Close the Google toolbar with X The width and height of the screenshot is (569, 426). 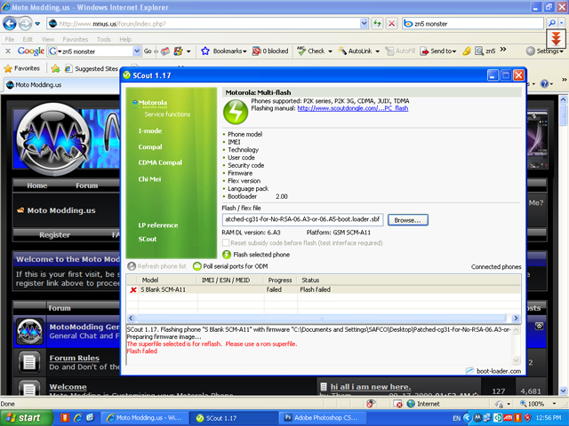tap(8, 51)
